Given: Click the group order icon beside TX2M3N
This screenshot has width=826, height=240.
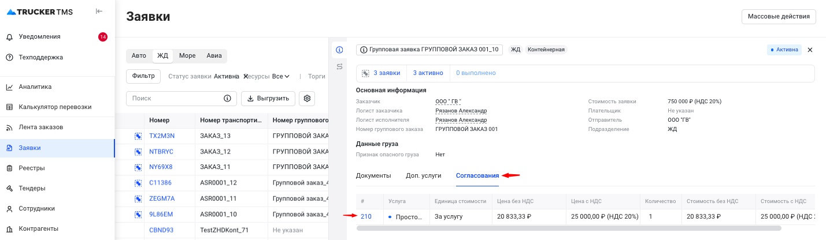Looking at the screenshot, I should (x=138, y=136).
